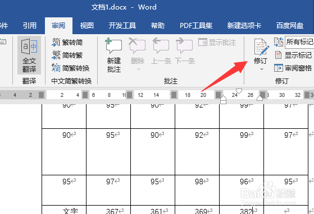Image resolution: width=314 pixels, height=214 pixels.
Task: Switch to the References (引用) tab
Action: (29, 26)
